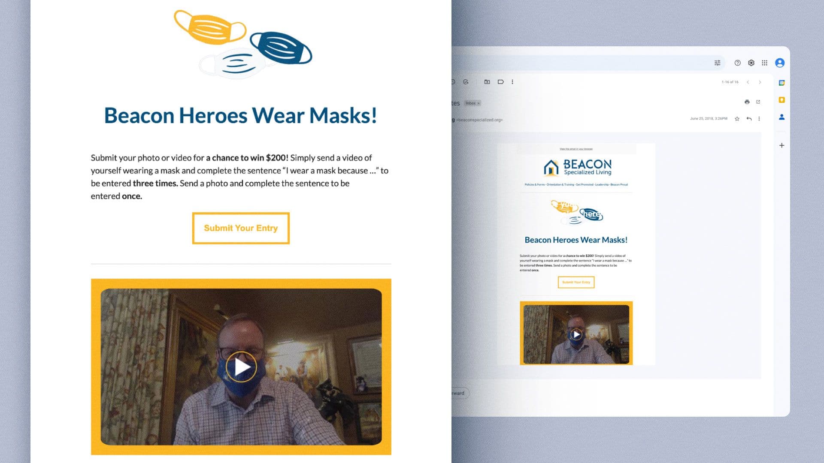This screenshot has width=824, height=463.
Task: Open Orientation & Training link
Action: point(560,185)
